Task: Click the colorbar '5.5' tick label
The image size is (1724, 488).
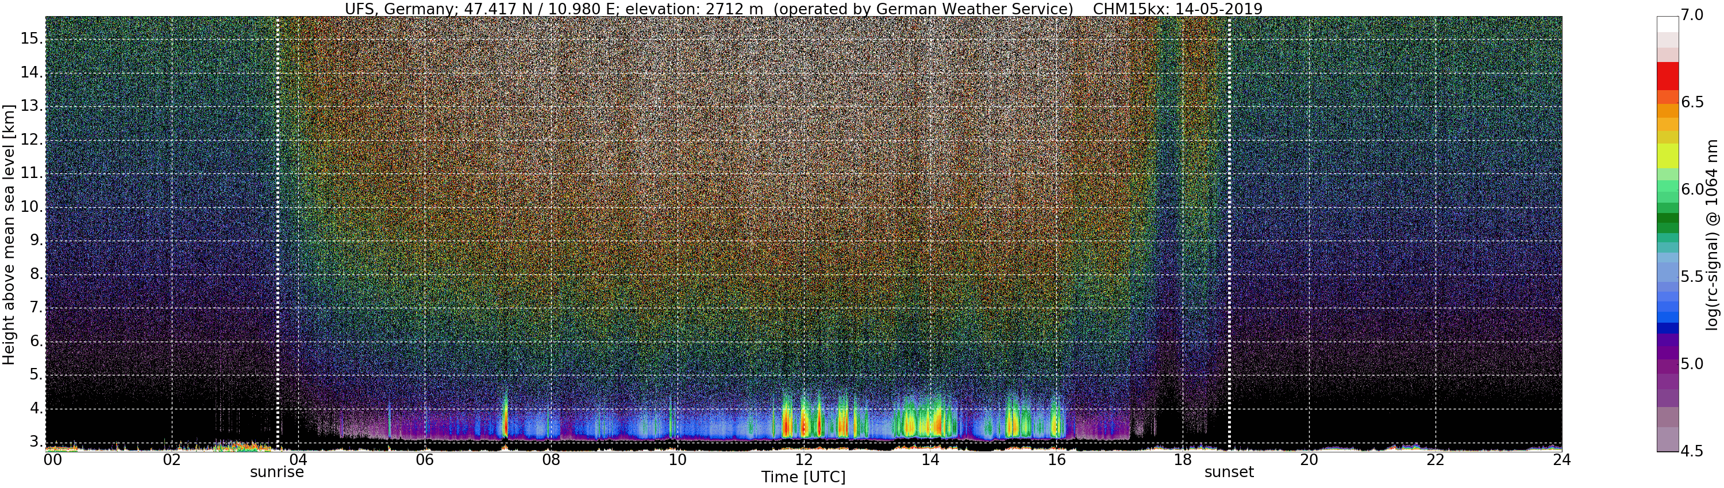Action: pyautogui.click(x=1692, y=277)
